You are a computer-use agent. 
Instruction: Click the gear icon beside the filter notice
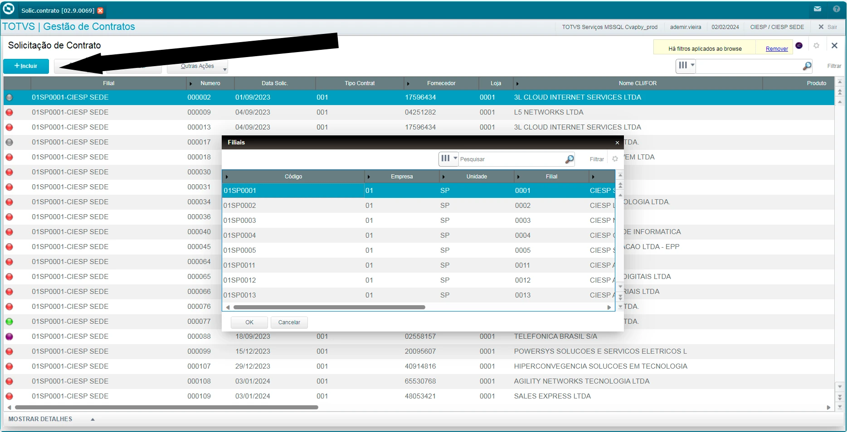816,46
